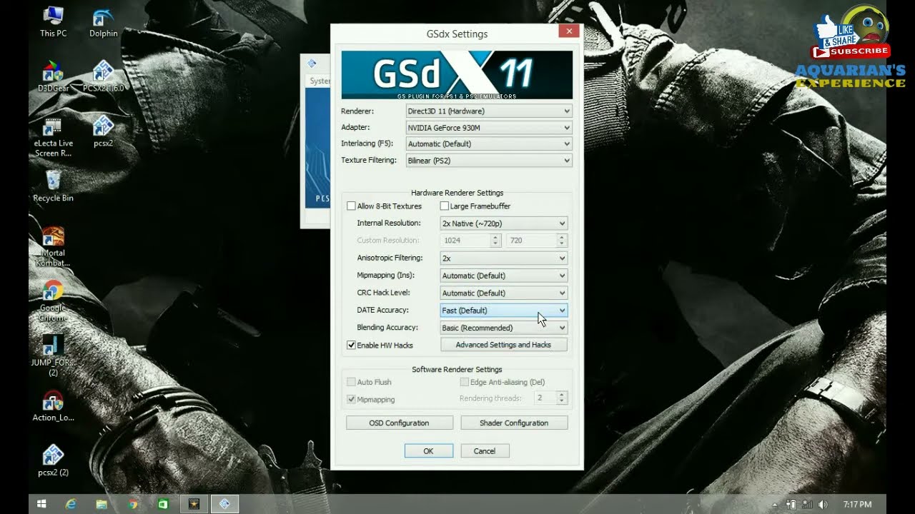
Task: Launch Mortal Kombat desktop shortcut
Action: pos(53,246)
